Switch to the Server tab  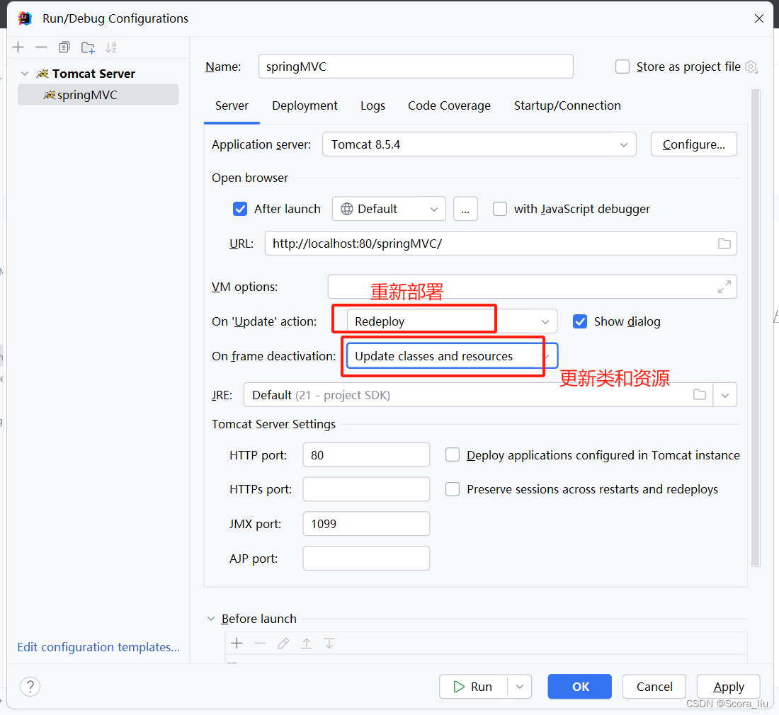[232, 105]
